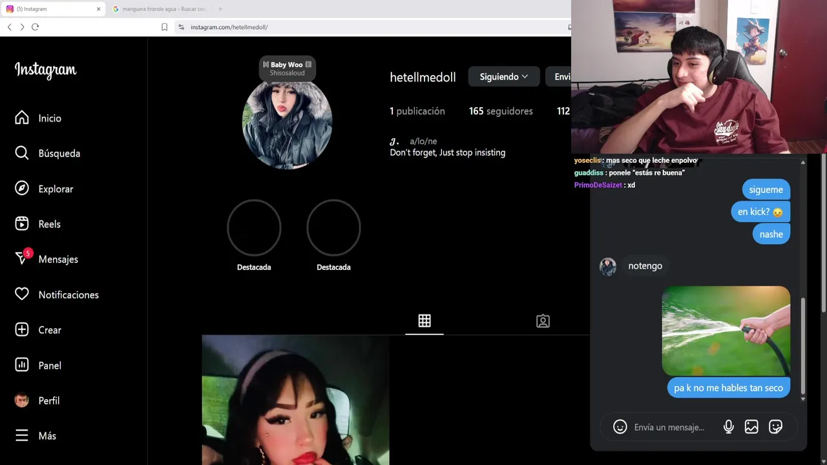The width and height of the screenshot is (827, 465).
Task: Click the bio text Don't forget, Just stop insisting
Action: 447,152
